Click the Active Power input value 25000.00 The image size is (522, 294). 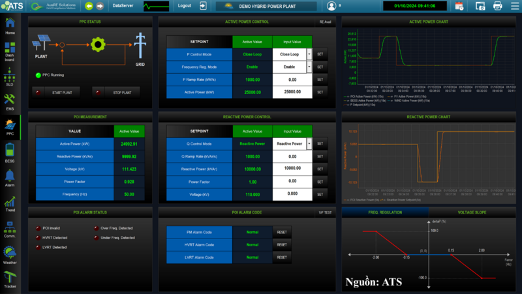[x=292, y=92]
